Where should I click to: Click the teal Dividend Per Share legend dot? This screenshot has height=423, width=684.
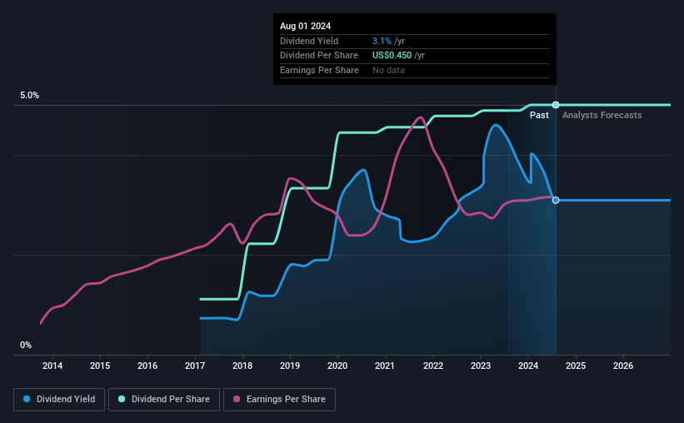[122, 399]
